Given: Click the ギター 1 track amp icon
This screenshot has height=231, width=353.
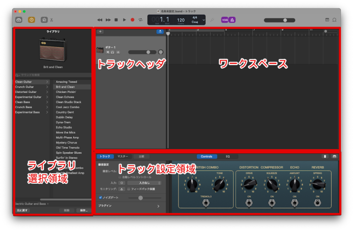Looking at the screenshot, I should tap(100, 50).
